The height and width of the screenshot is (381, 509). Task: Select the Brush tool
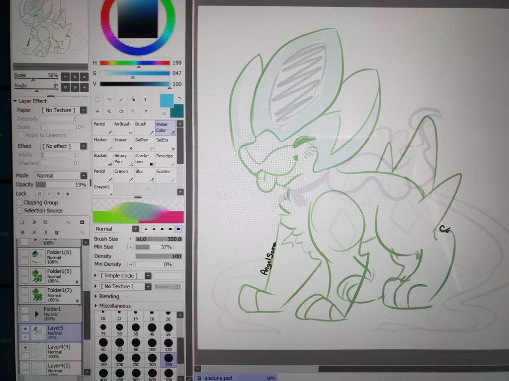144,128
